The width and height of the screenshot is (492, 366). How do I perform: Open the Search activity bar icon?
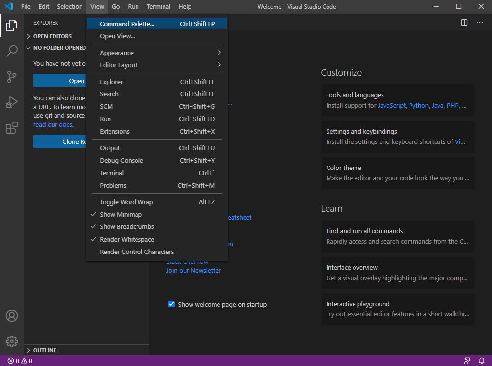point(12,51)
